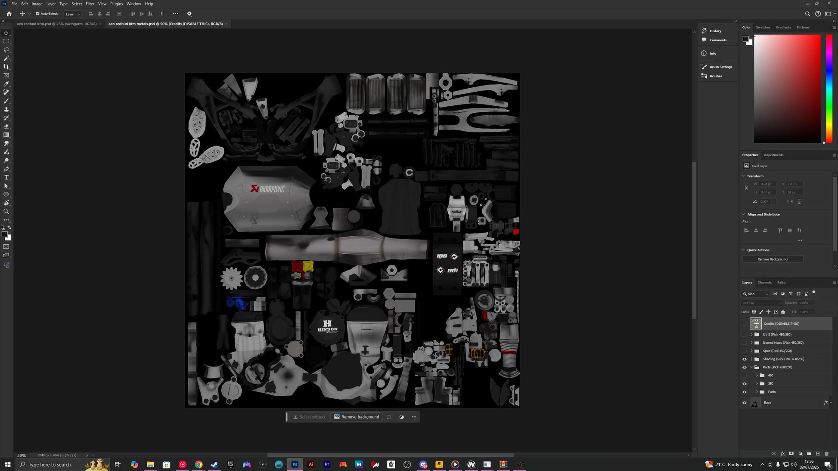Open the Filter menu
Screen dimensions: 838x471
(x=90, y=4)
